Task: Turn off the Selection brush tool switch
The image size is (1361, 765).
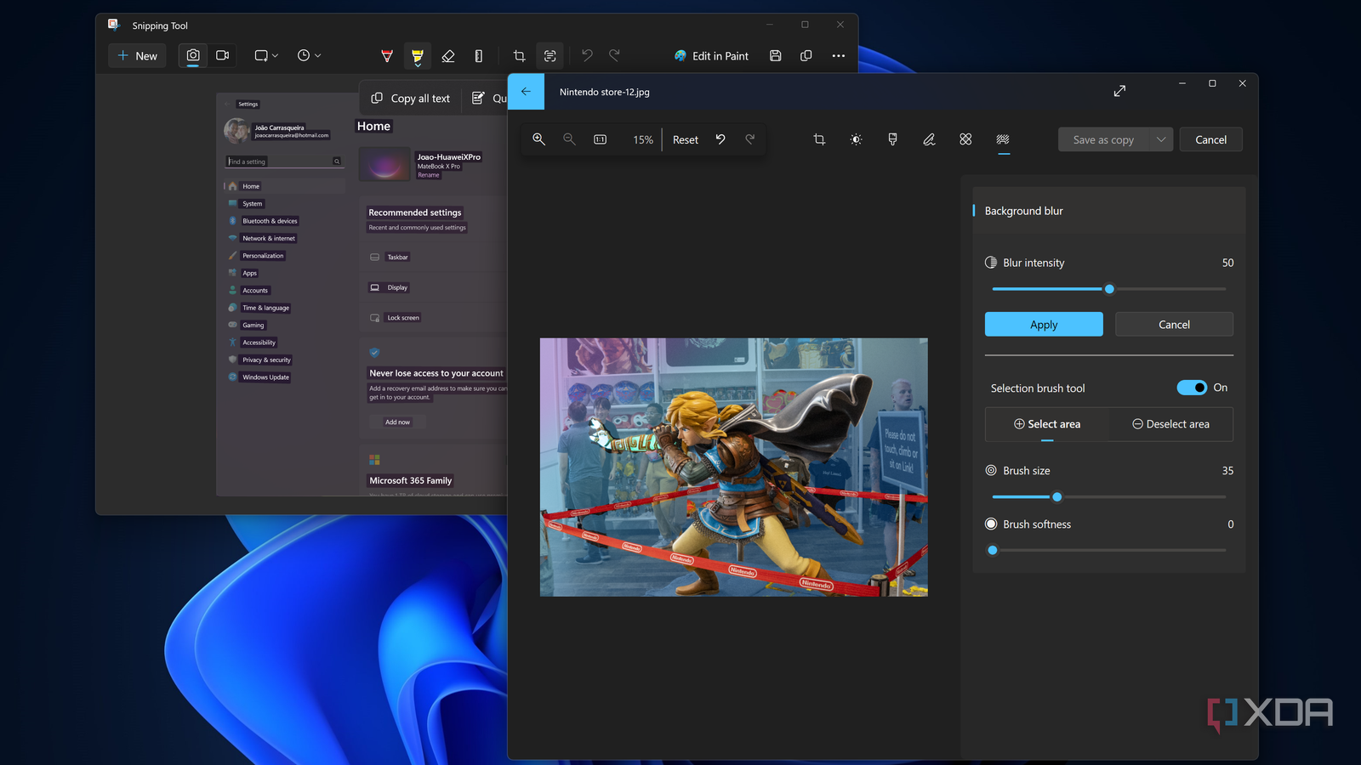Action: pyautogui.click(x=1191, y=388)
